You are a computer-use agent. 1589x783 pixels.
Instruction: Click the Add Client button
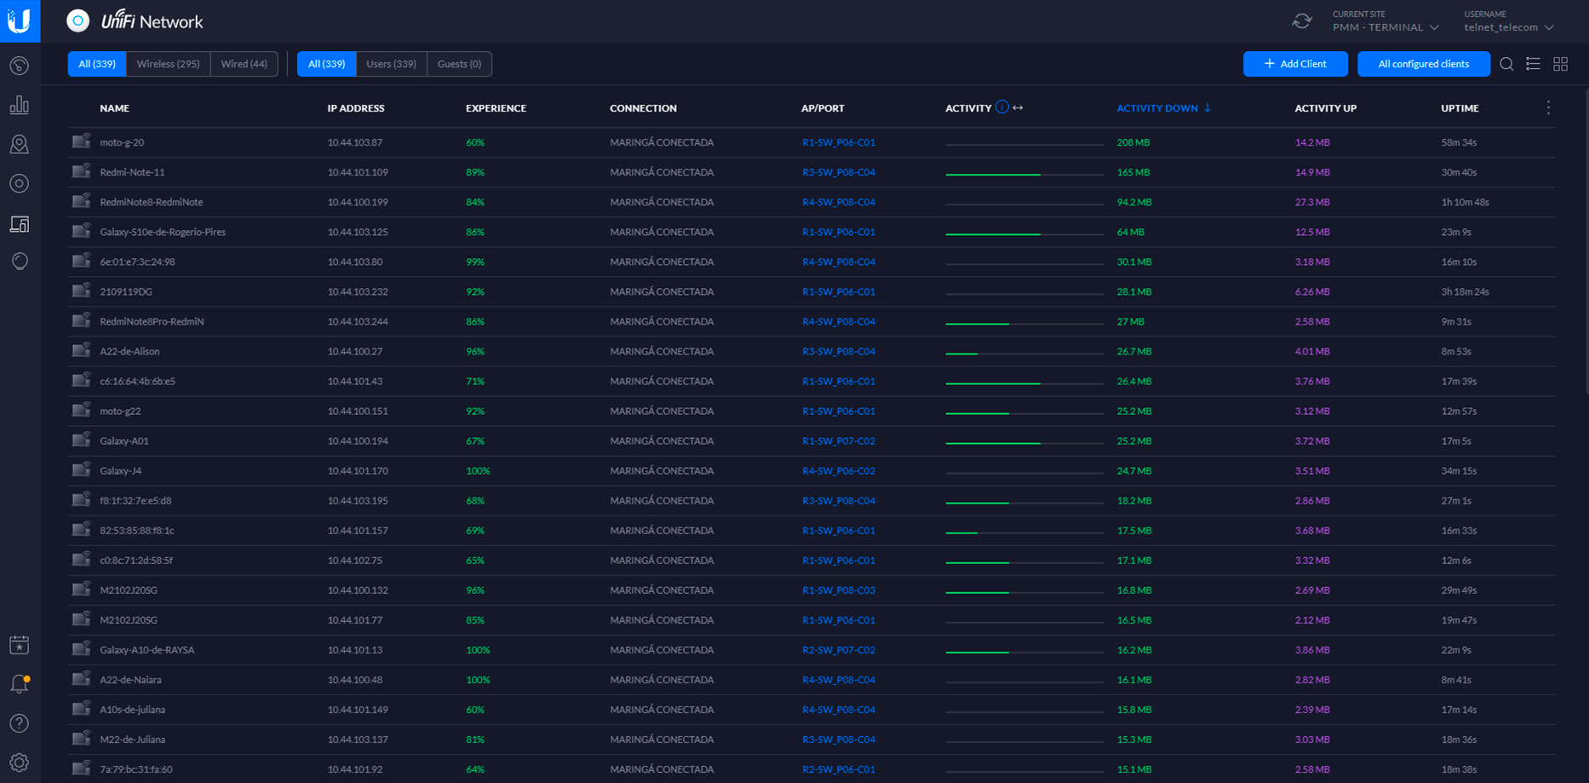pos(1295,64)
